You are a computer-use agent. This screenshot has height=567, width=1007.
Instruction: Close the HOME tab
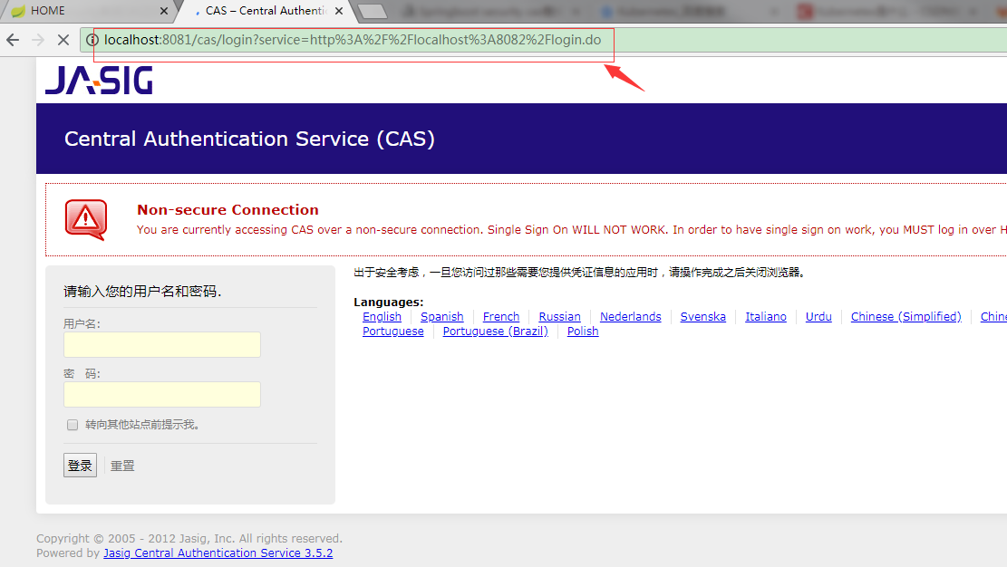coord(164,11)
